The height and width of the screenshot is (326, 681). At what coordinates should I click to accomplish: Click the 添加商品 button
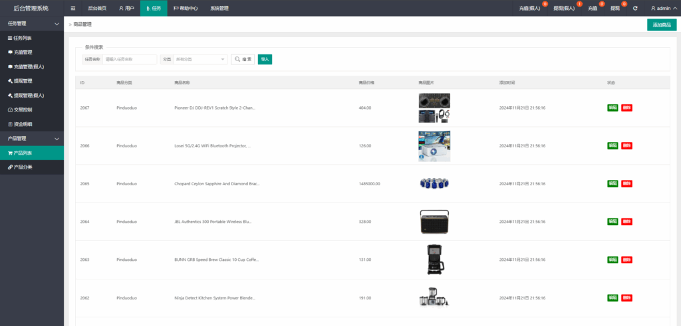coord(661,25)
